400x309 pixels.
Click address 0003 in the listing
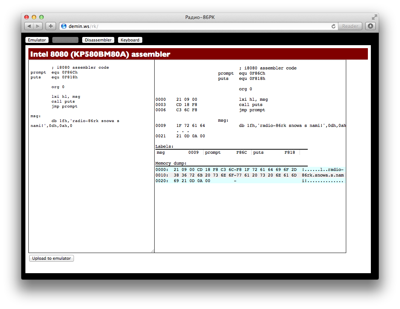point(161,104)
